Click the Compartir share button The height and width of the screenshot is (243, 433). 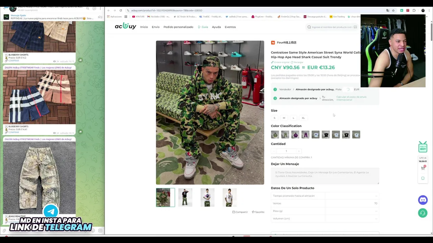pyautogui.click(x=240, y=212)
